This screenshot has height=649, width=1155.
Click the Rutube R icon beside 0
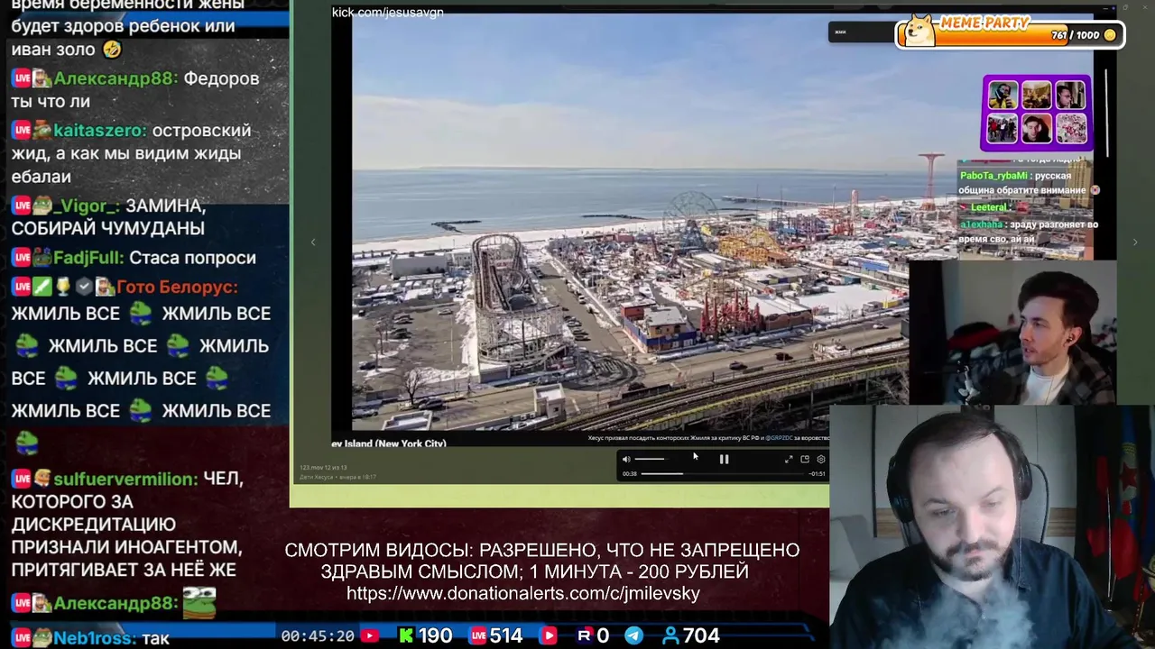tap(584, 635)
